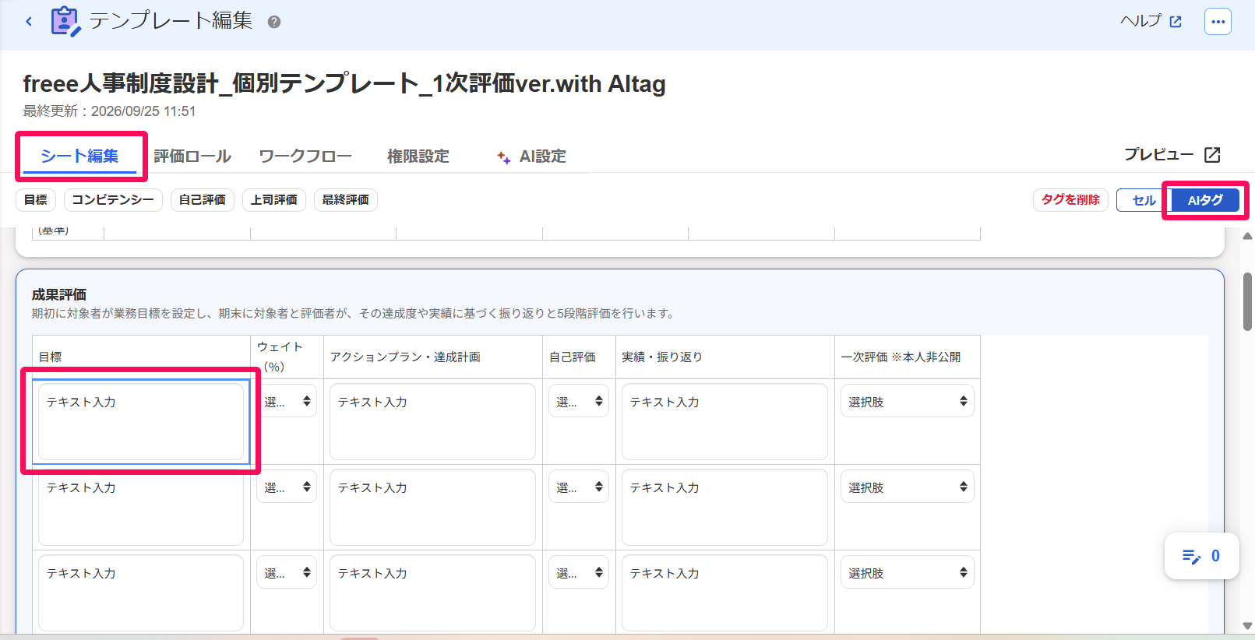Click the 最終更新 timestamp text

(x=109, y=111)
